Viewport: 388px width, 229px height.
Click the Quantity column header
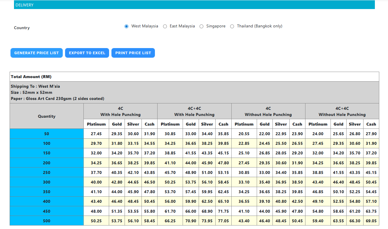(47, 116)
